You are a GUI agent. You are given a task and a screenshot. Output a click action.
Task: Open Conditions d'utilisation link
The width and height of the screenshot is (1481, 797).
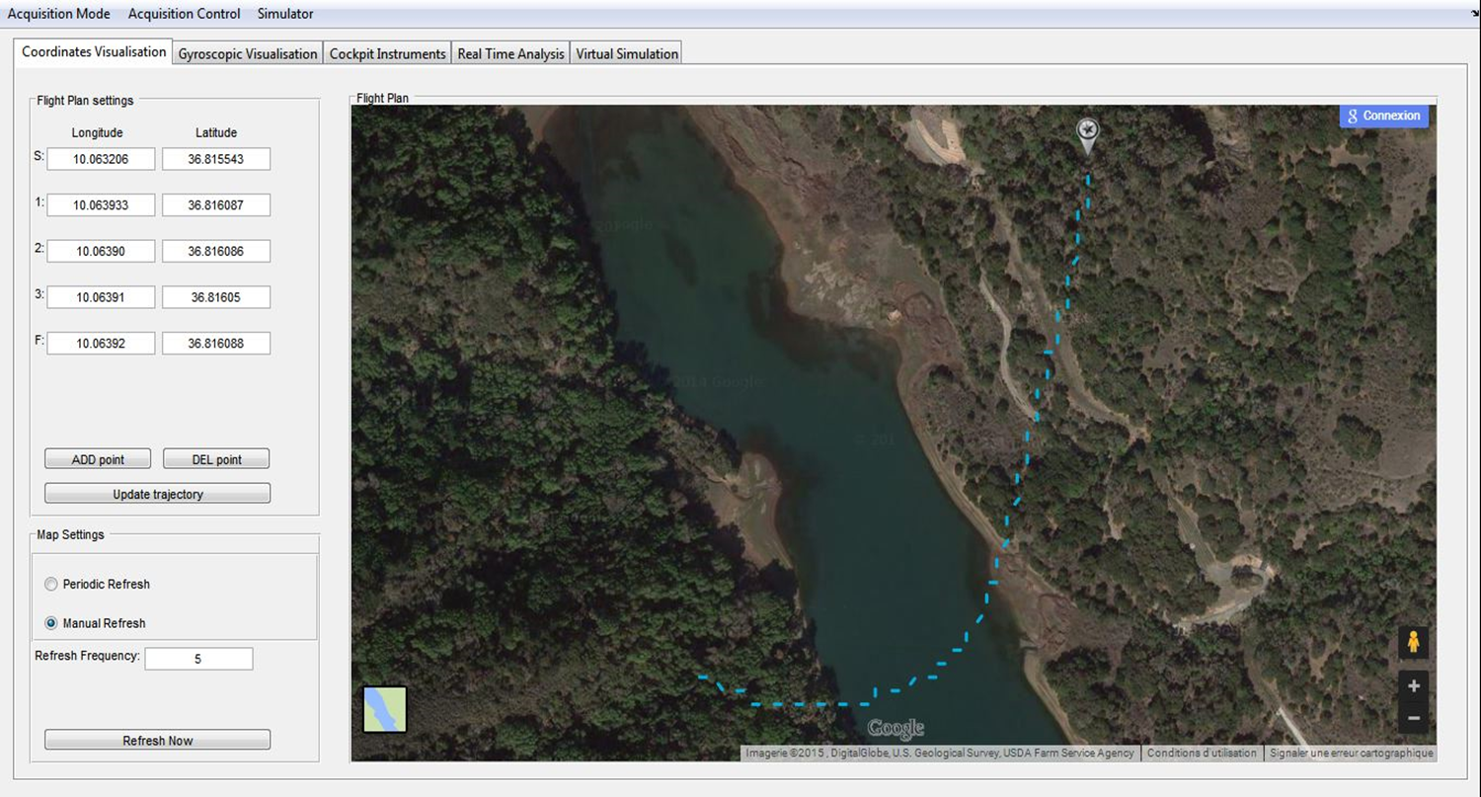coord(1202,753)
